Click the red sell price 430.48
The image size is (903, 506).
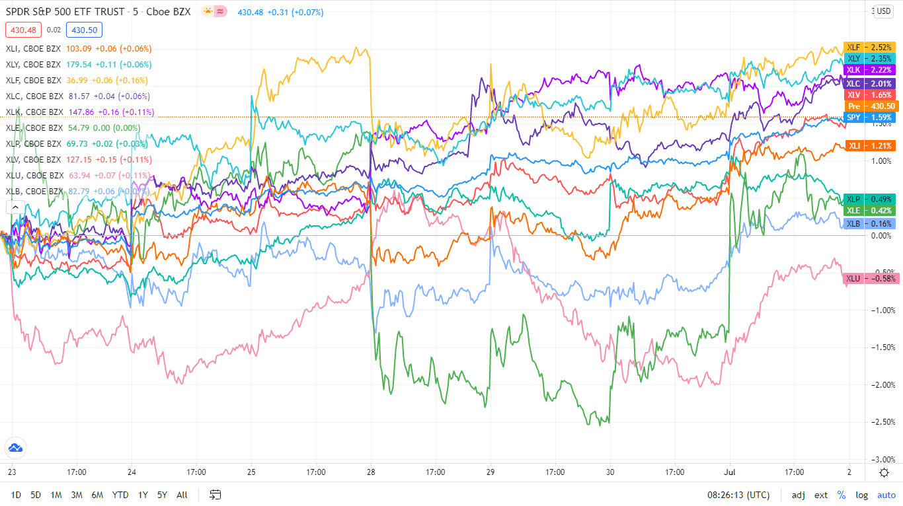[24, 30]
